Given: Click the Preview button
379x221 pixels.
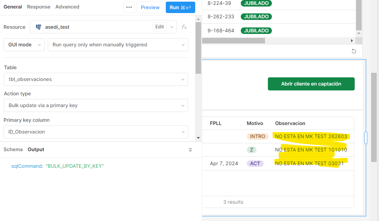Looking at the screenshot, I should pyautogui.click(x=150, y=8).
